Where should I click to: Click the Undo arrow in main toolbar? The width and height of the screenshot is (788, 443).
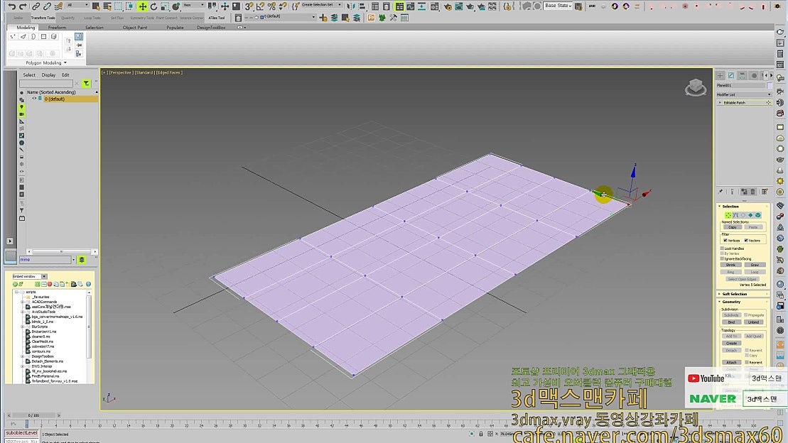12,6
